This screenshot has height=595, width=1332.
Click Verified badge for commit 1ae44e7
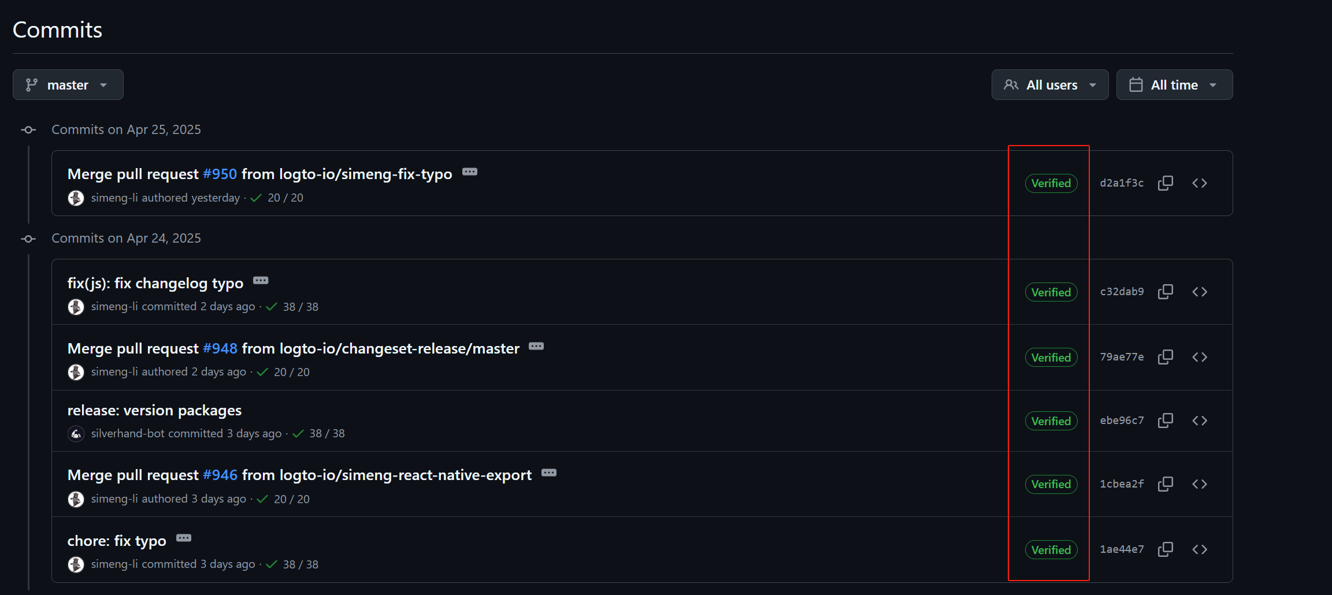(1051, 550)
